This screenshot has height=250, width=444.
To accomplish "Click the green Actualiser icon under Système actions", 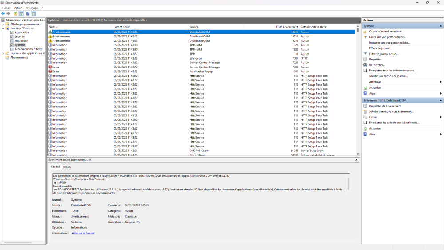I will 365,87.
